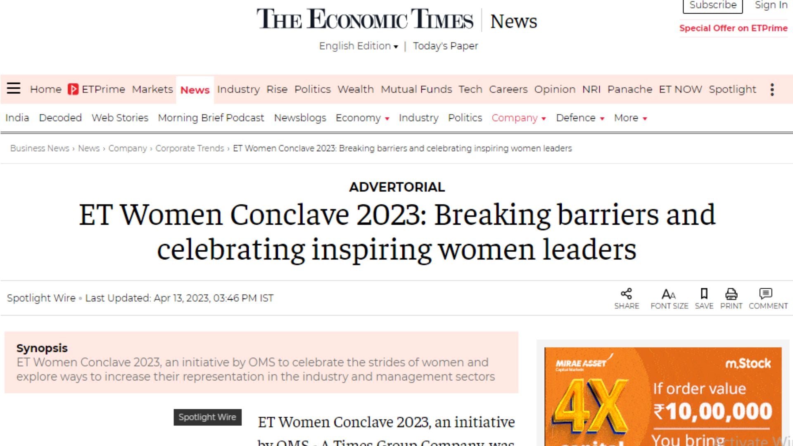Open the three-dot more options icon
Image resolution: width=793 pixels, height=446 pixels.
772,89
